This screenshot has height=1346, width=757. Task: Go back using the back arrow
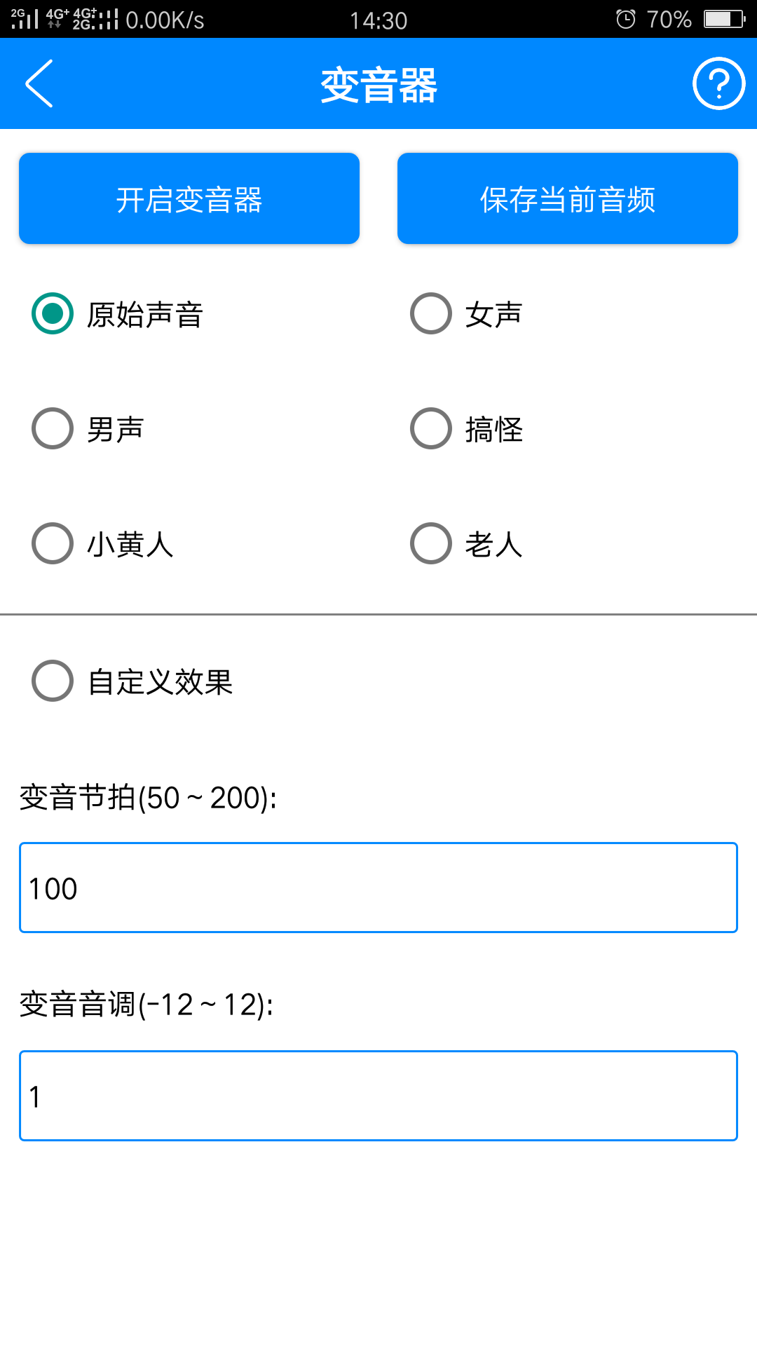point(39,83)
